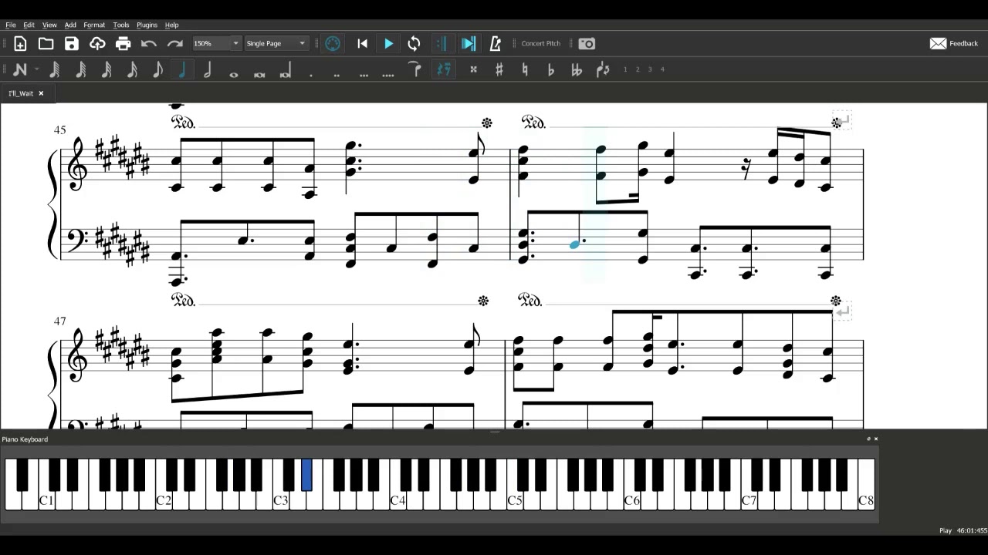Viewport: 988px width, 555px height.
Task: Switch to voice 1
Action: pos(625,69)
